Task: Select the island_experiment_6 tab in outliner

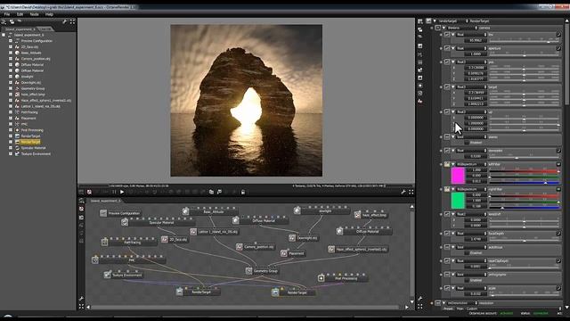Action: click(20, 29)
